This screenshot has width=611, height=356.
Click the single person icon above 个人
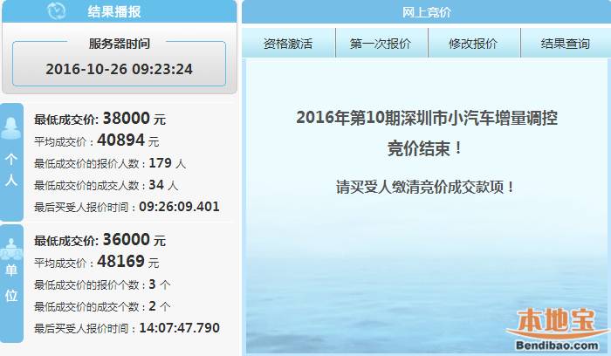[x=11, y=128]
